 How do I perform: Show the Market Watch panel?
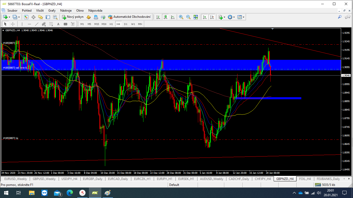pos(26,17)
